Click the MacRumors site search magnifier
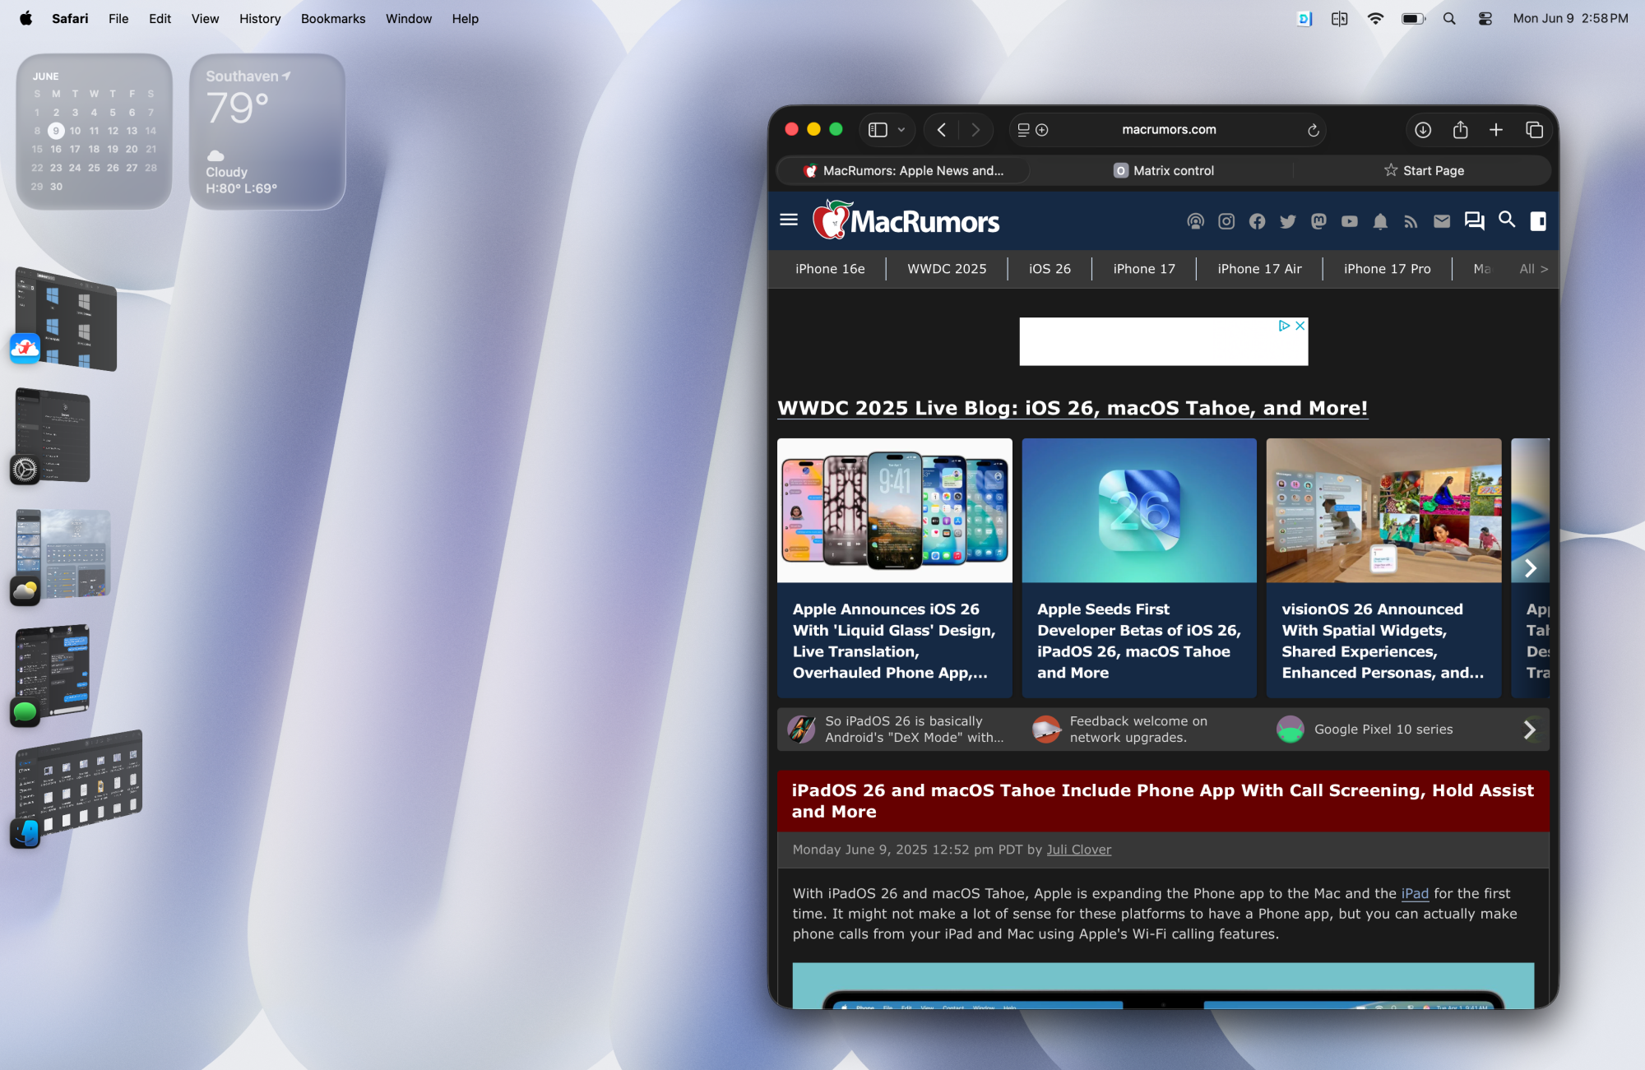The height and width of the screenshot is (1070, 1645). [1507, 220]
